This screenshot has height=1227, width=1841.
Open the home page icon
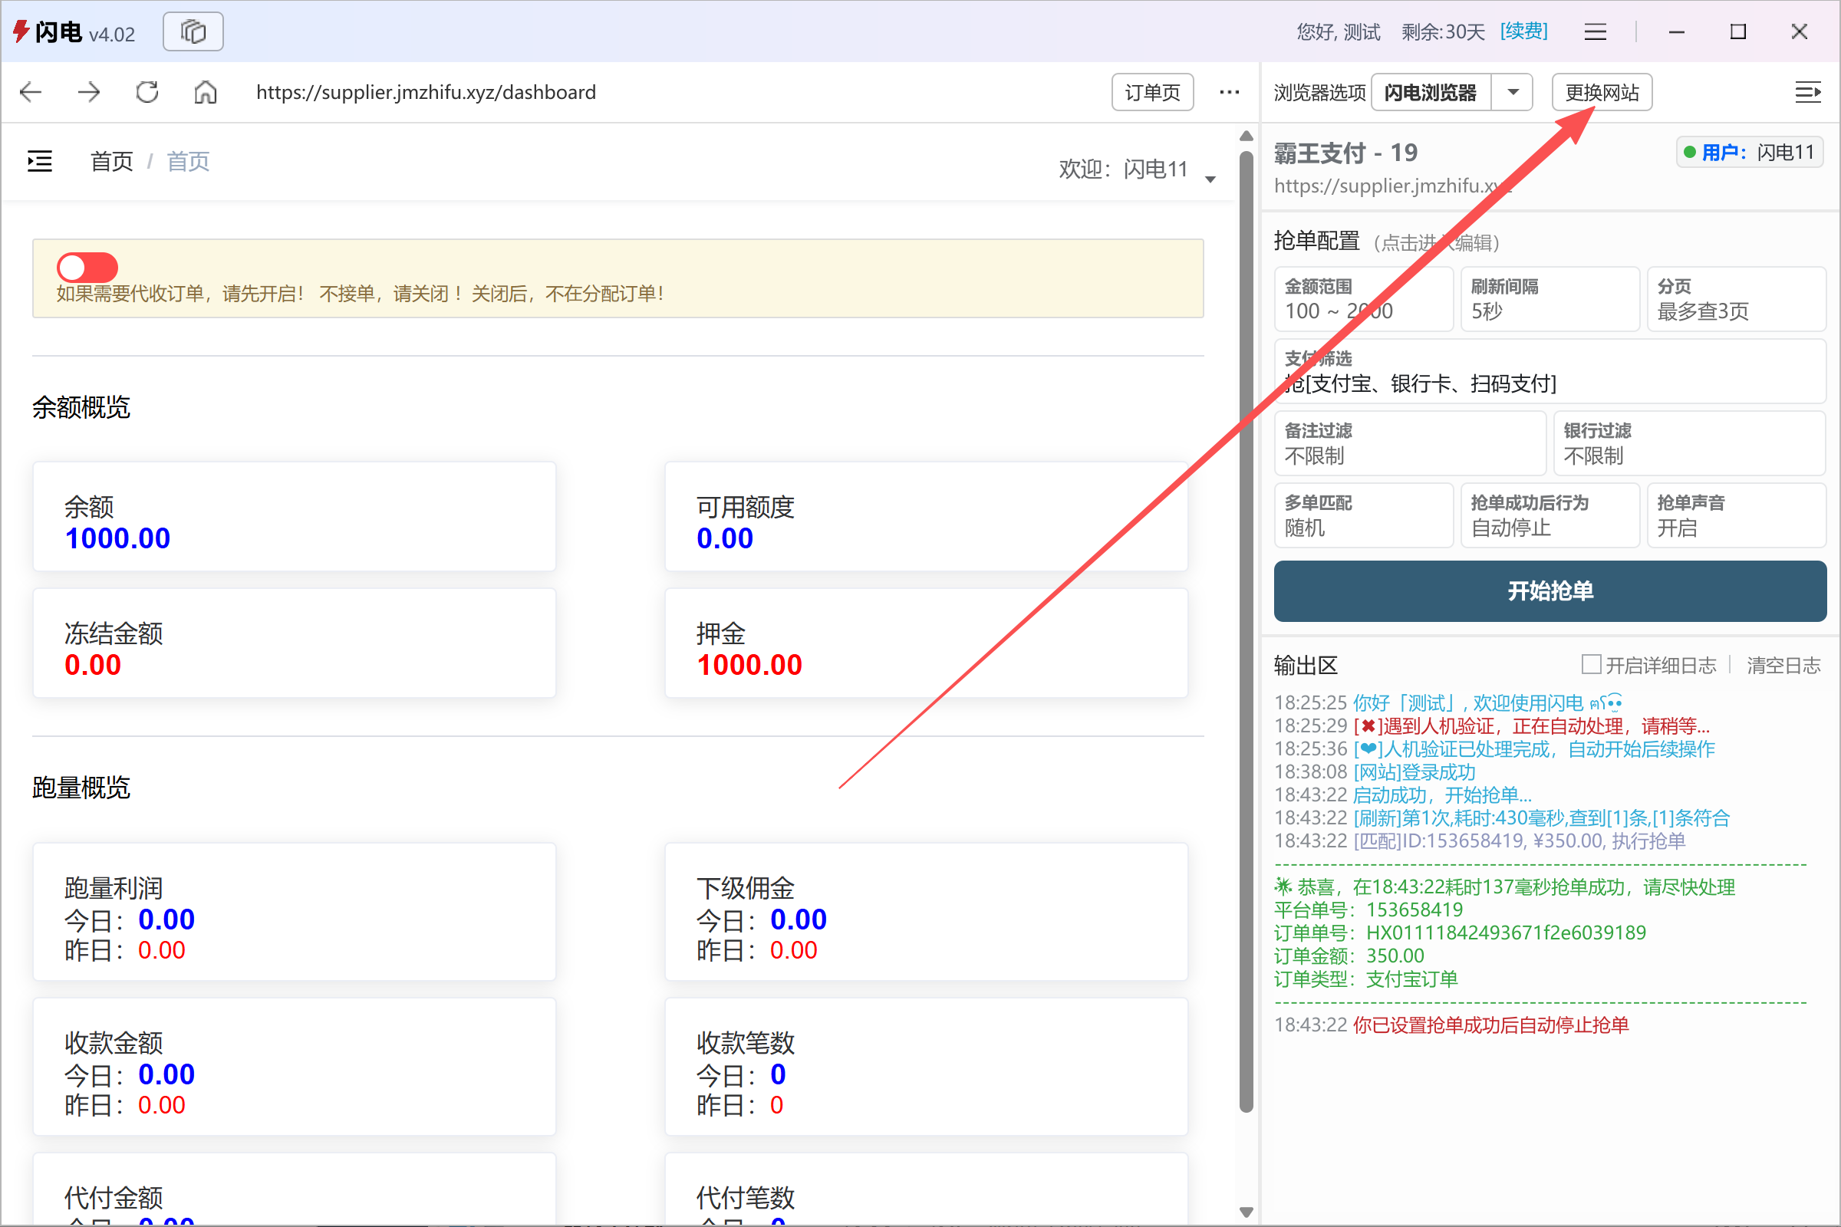pos(205,91)
